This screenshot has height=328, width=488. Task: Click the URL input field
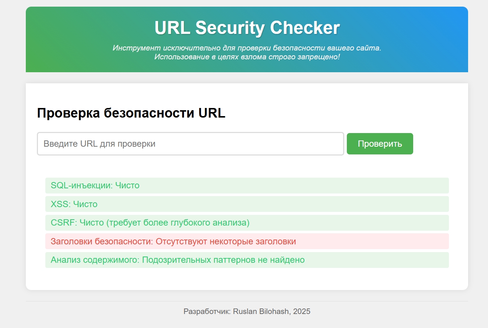190,144
